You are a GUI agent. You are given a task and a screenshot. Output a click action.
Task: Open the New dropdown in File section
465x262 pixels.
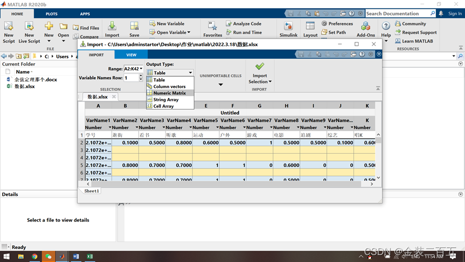tap(49, 41)
